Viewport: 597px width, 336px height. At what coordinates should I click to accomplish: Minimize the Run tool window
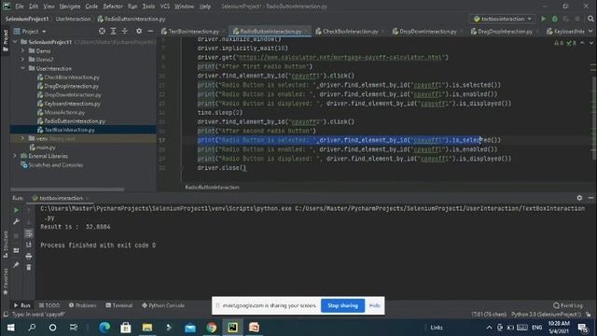pos(590,198)
